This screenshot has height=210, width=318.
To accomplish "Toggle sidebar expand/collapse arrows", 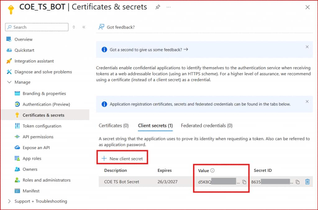I will pos(74,27).
